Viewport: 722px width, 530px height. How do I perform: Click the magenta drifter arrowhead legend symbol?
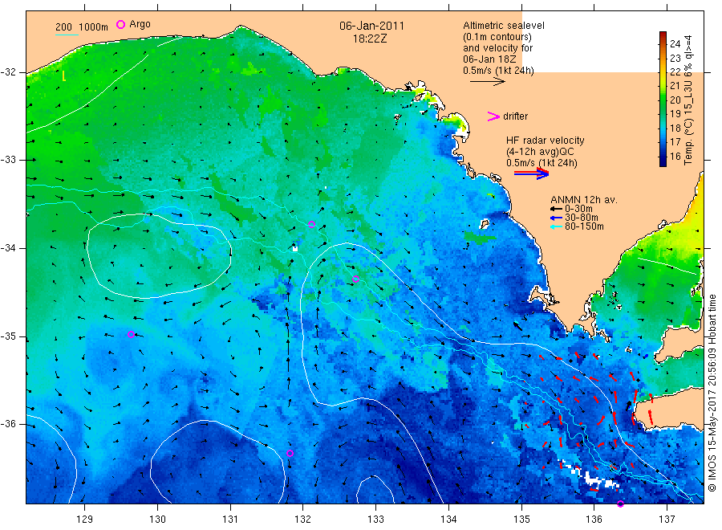point(493,116)
